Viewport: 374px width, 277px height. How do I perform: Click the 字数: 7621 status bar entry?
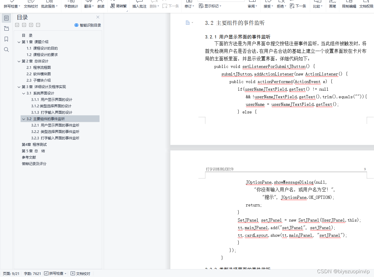pyautogui.click(x=32, y=274)
